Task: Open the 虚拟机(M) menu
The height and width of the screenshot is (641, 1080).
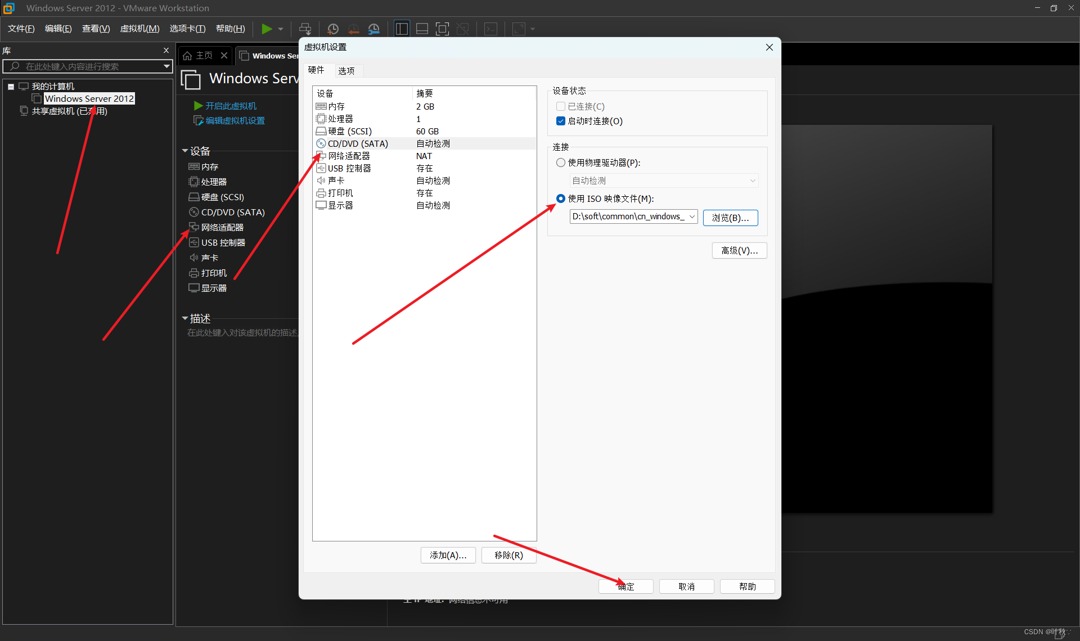Action: (x=139, y=29)
